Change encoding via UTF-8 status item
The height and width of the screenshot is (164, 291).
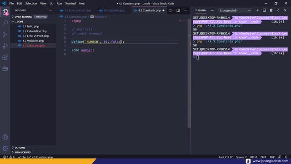point(254,157)
